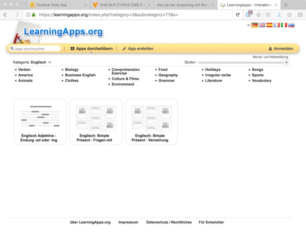Select the Verben subcategory
The width and height of the screenshot is (306, 236).
pos(24,70)
